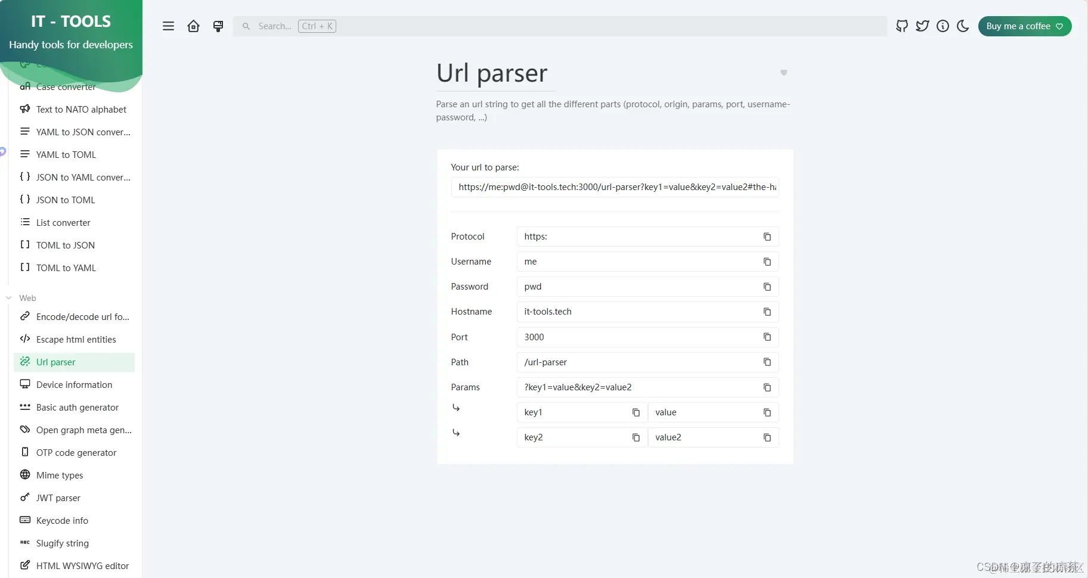Open the About info icon
Viewport: 1088px width, 578px height.
(x=943, y=26)
